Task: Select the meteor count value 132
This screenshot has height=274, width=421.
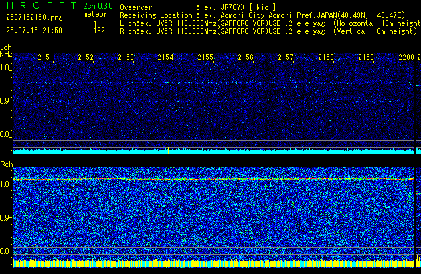Action: pos(99,31)
